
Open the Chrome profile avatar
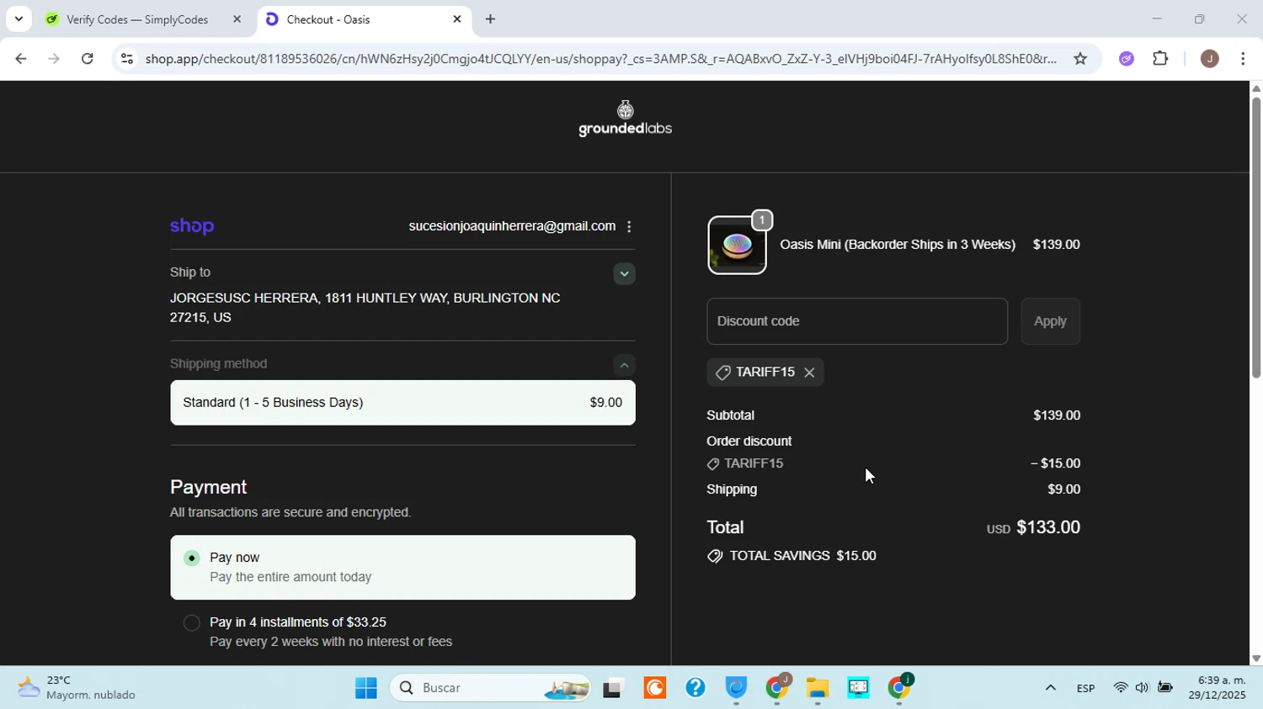pos(1209,59)
